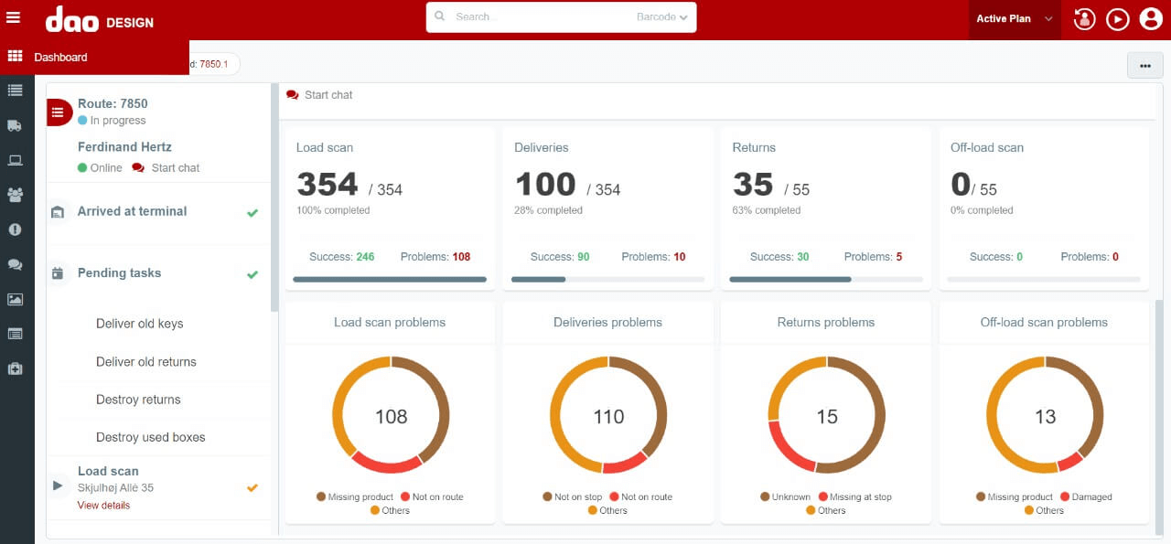The width and height of the screenshot is (1171, 544).
Task: Expand the Active Plan dropdown
Action: 1014,19
